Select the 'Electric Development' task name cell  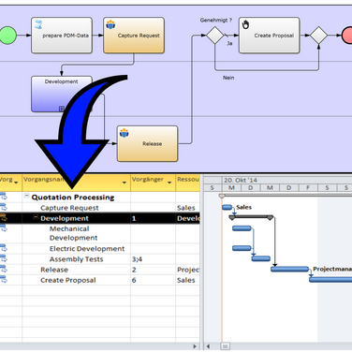76,249
